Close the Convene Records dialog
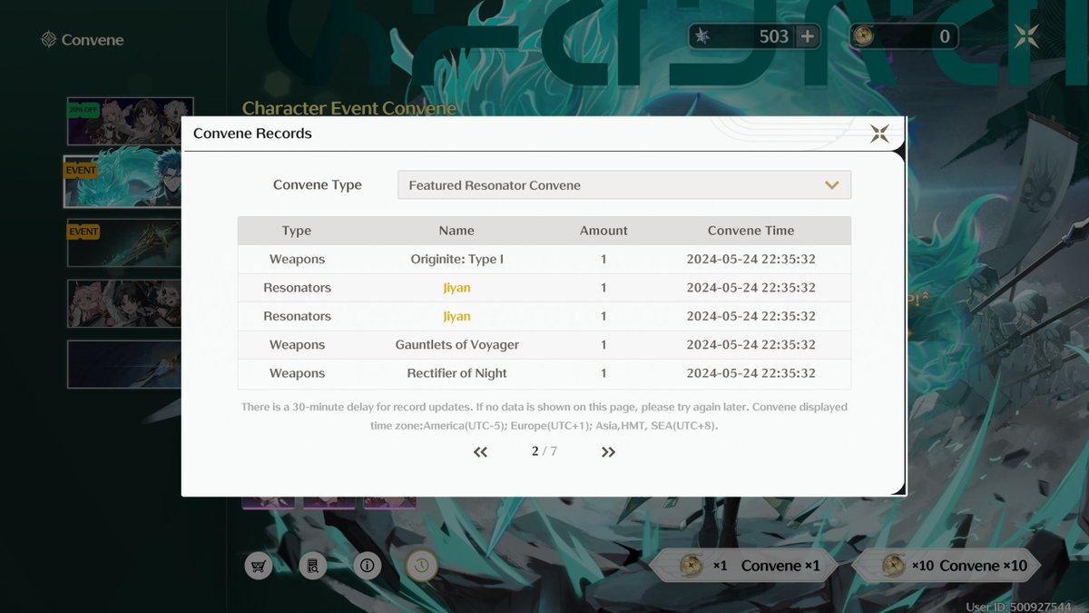 (x=879, y=133)
